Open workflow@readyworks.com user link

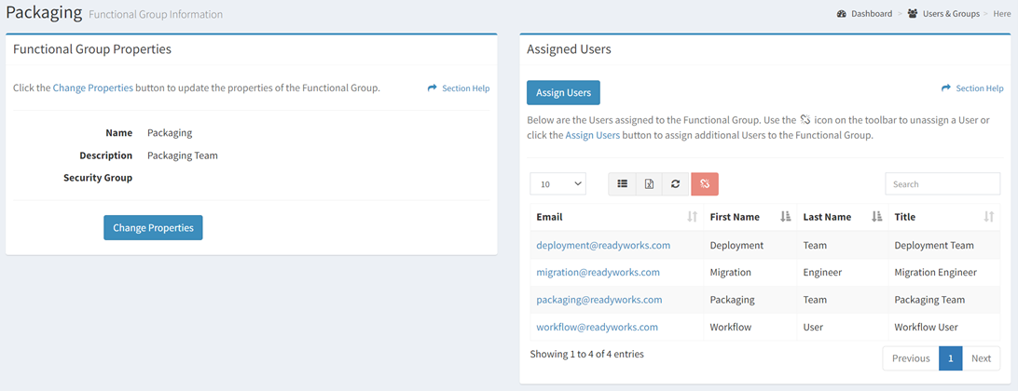pos(598,328)
